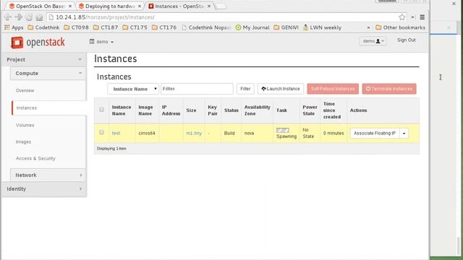
Task: Click Soft Reboot Instances button
Action: click(x=333, y=89)
